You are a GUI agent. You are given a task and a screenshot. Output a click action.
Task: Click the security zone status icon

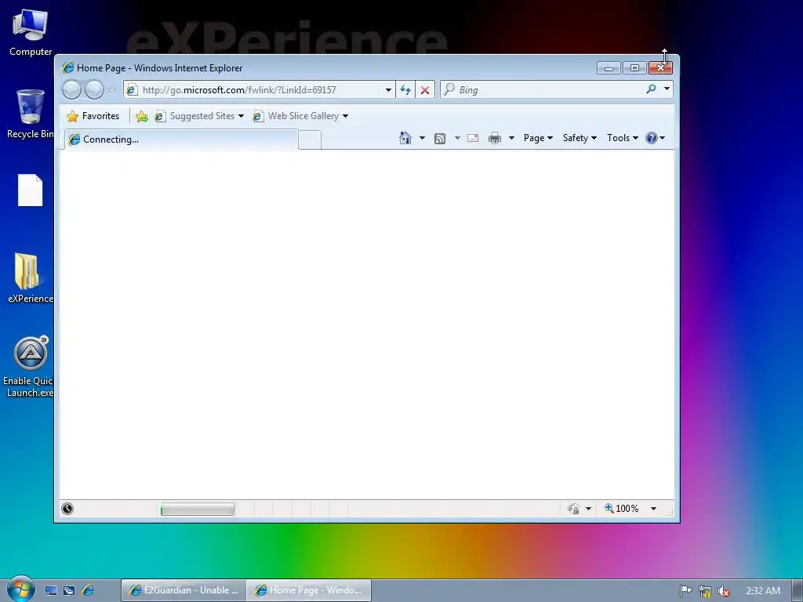pos(573,509)
